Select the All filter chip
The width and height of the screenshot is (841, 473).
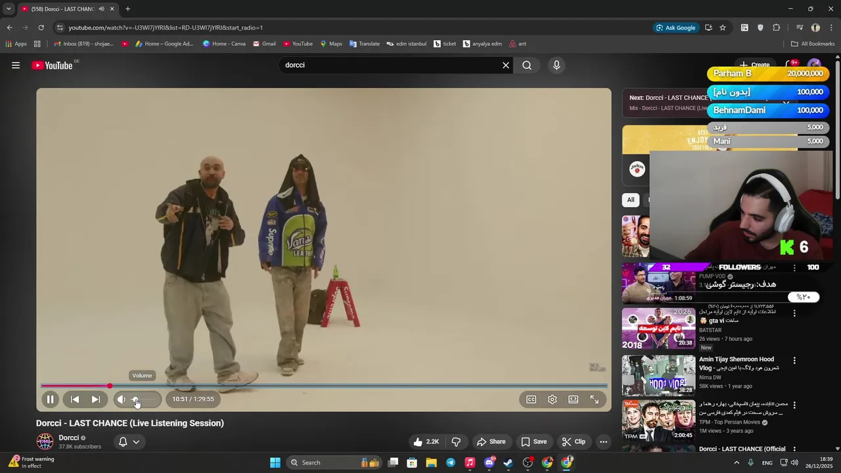point(631,200)
